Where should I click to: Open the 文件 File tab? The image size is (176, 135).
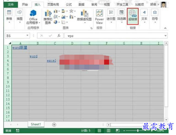11,5
